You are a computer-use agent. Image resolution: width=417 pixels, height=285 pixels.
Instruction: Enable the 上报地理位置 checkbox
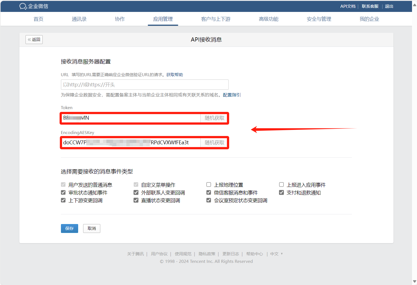point(209,185)
